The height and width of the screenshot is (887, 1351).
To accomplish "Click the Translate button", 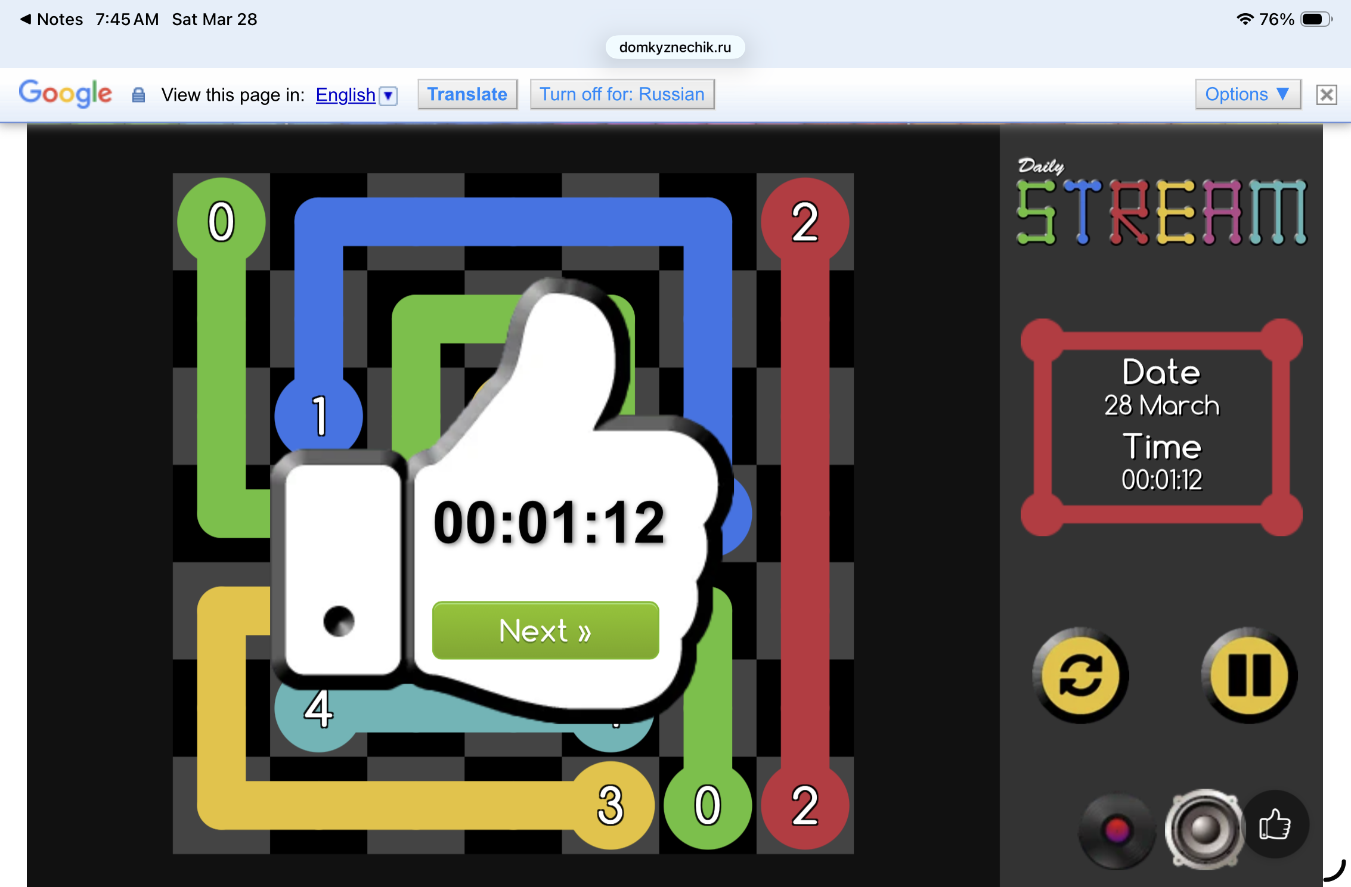I will pos(467,94).
